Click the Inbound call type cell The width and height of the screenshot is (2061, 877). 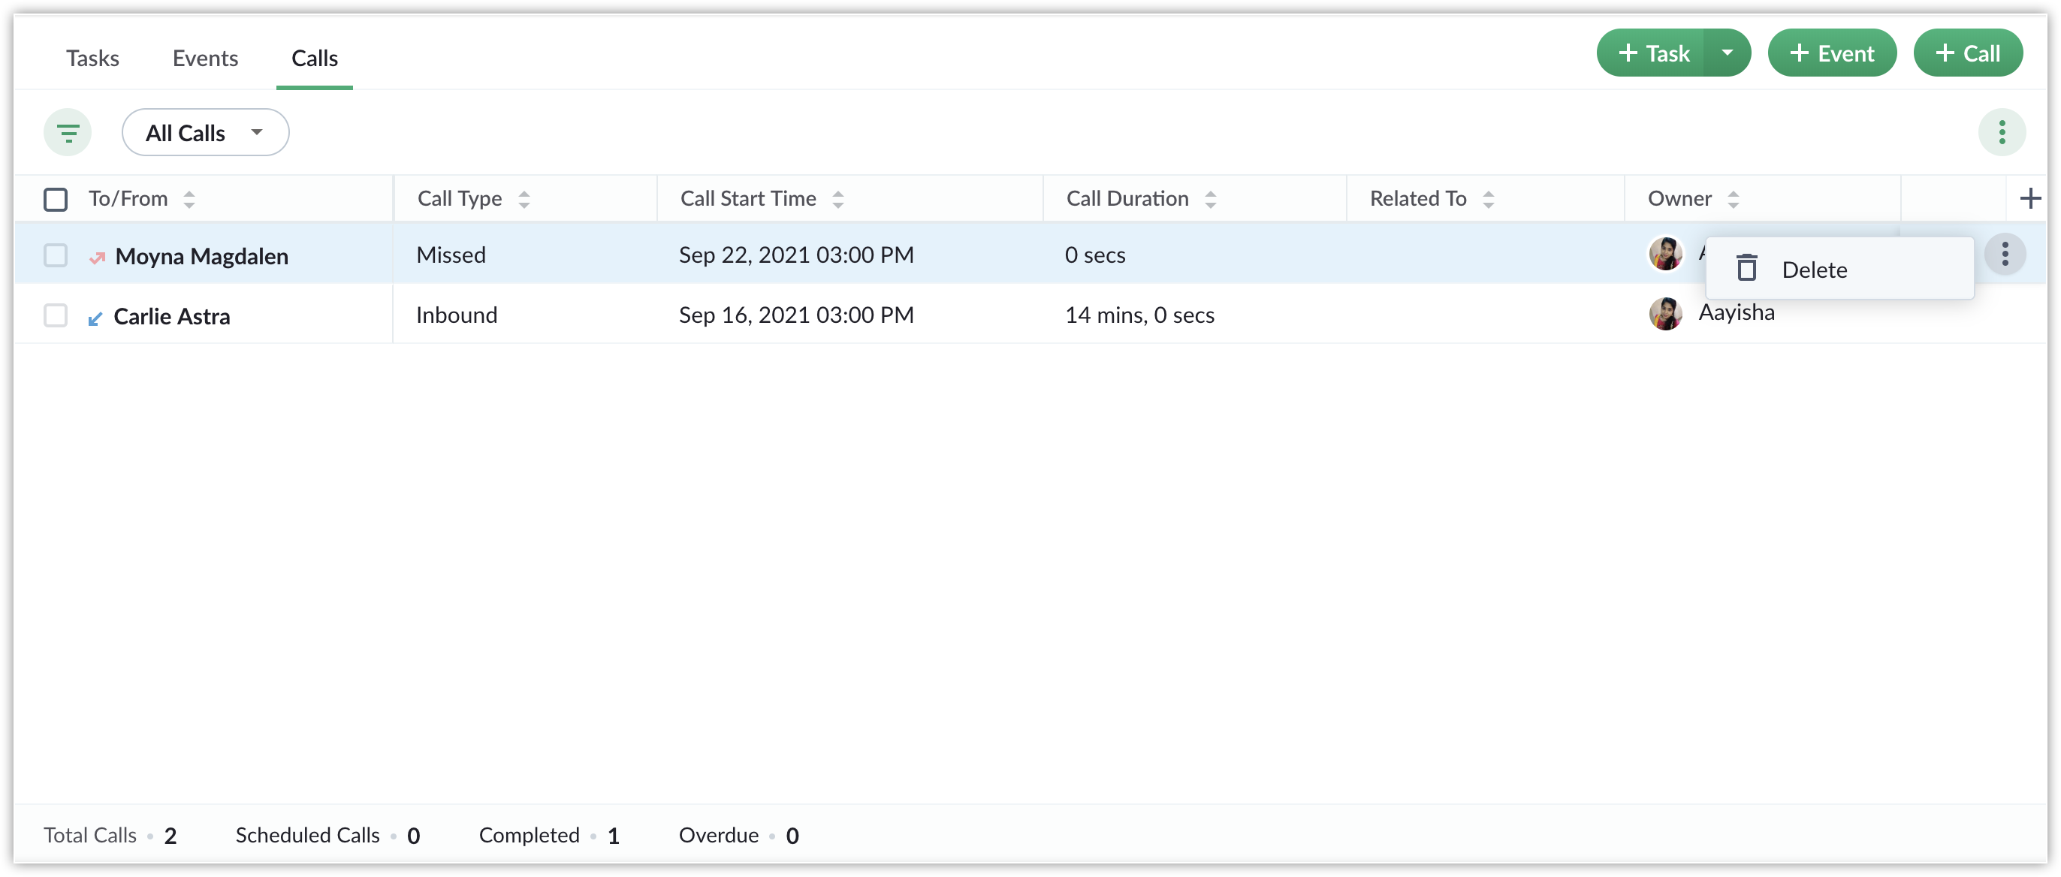pyautogui.click(x=456, y=315)
